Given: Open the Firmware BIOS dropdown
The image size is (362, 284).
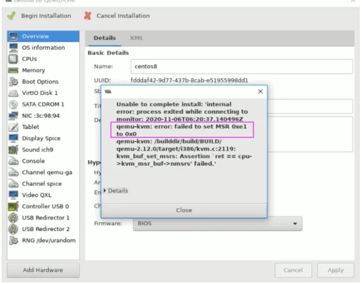Looking at the screenshot, I should (217, 223).
